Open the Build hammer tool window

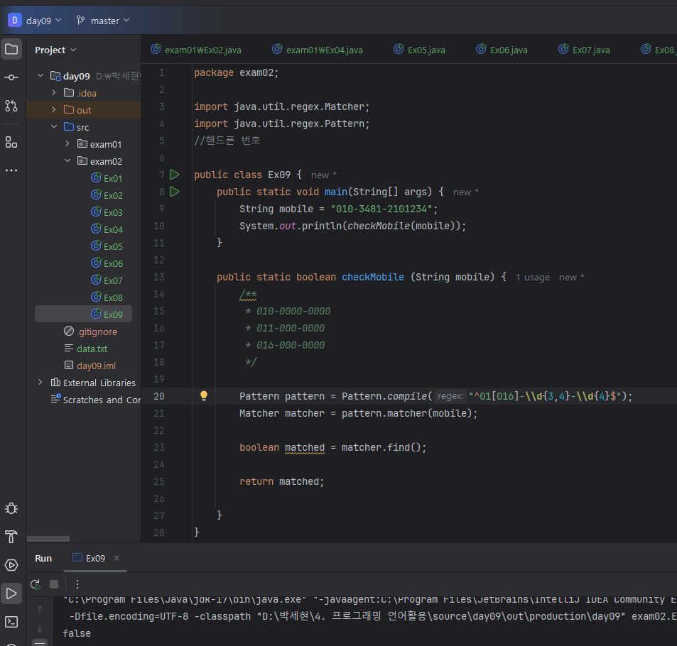click(11, 536)
